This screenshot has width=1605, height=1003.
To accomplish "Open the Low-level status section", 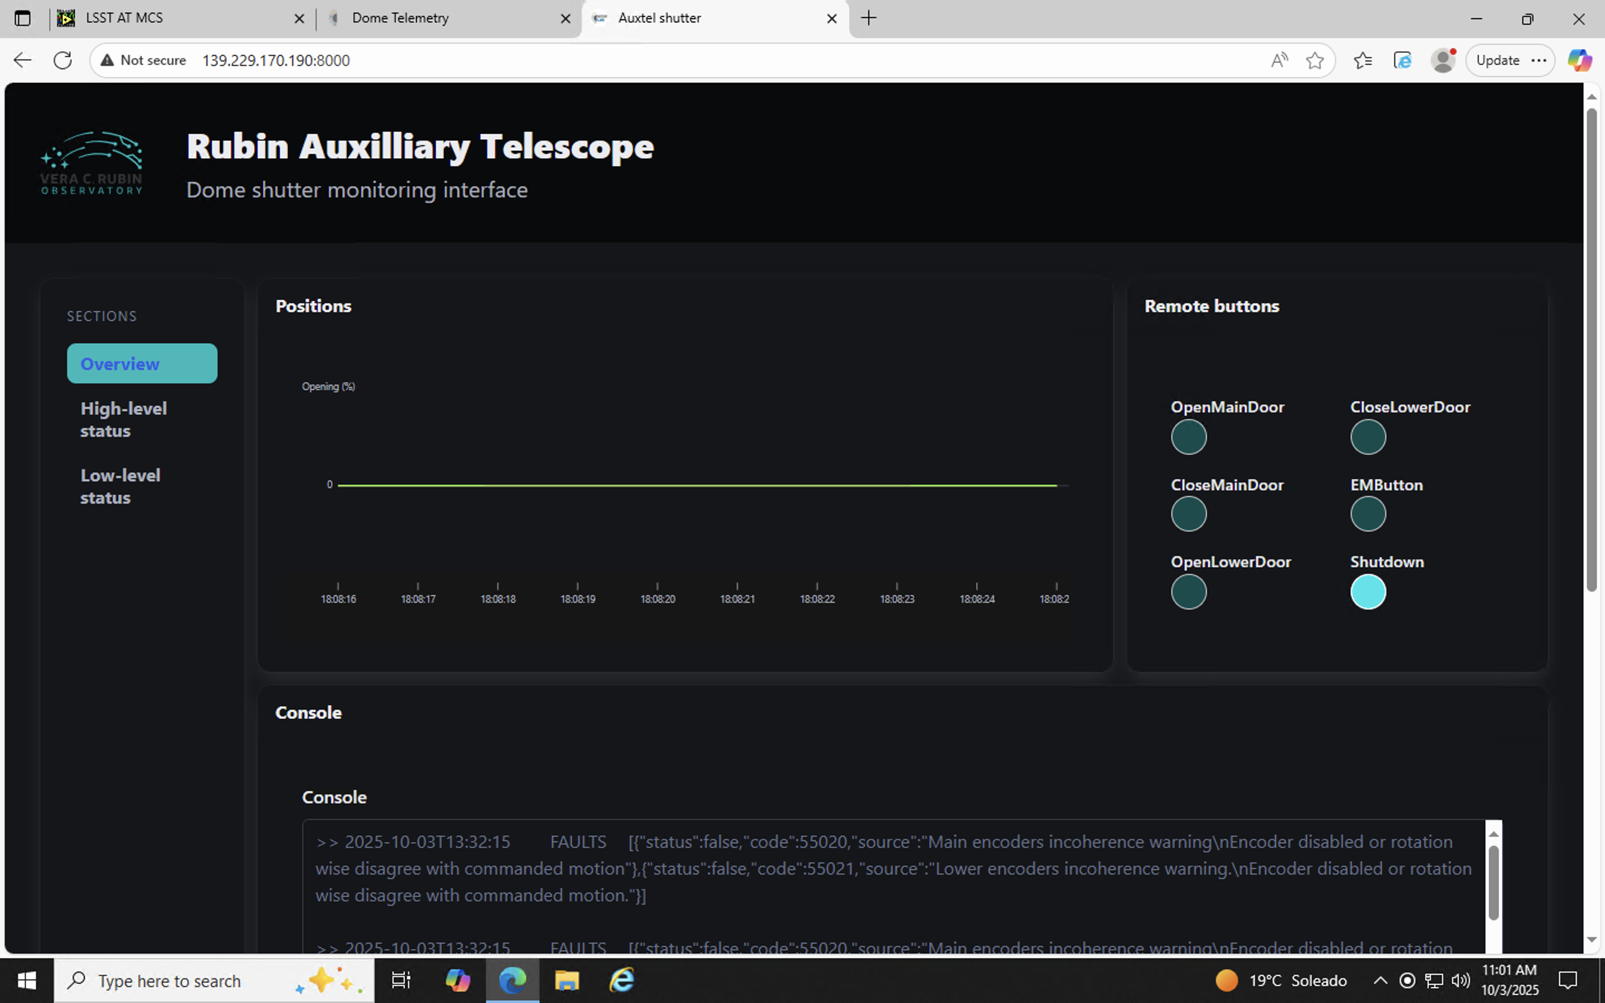I will pos(121,486).
